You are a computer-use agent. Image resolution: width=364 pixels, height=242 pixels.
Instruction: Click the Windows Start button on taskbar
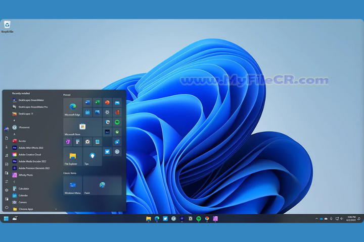(x=6, y=218)
